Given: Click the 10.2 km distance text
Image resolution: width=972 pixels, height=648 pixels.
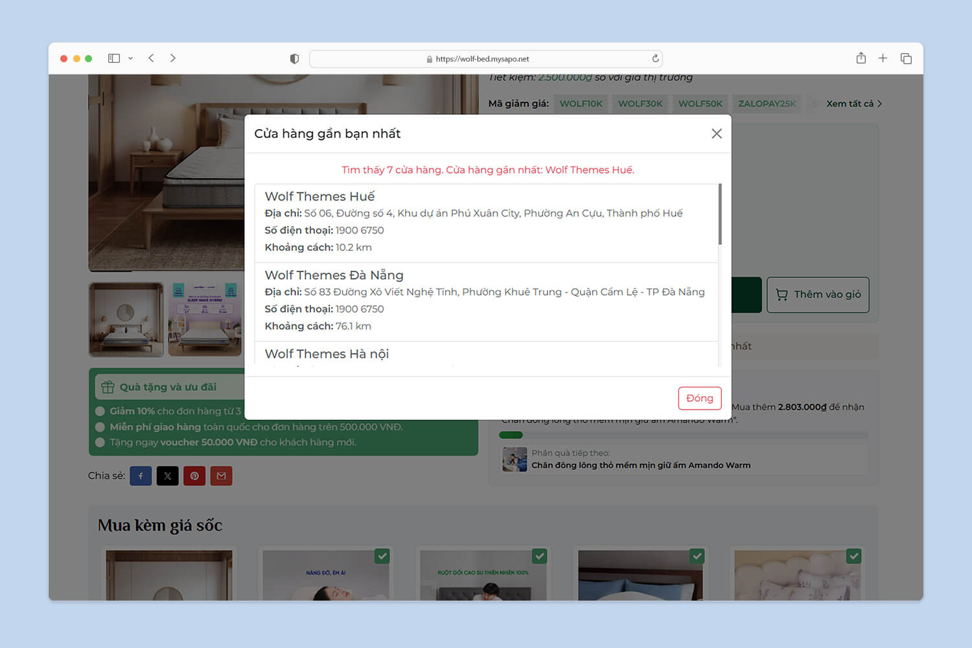Looking at the screenshot, I should click(354, 248).
